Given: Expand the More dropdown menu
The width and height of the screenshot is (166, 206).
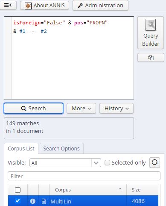Looking at the screenshot, I should coord(81,109).
